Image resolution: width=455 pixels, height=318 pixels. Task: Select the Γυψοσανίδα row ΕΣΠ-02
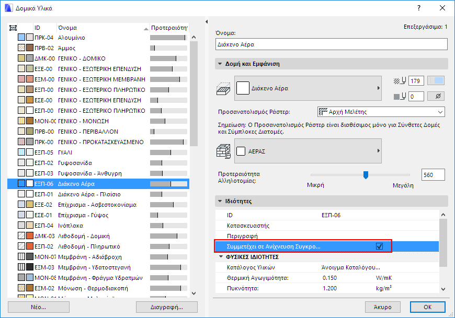98,163
